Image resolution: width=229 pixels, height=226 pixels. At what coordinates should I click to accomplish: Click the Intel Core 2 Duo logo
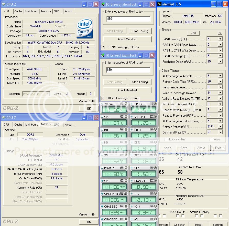coord(85,28)
